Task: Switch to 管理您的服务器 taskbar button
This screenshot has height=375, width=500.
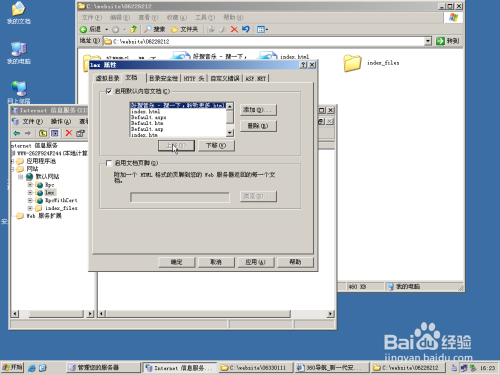Action: (103, 367)
